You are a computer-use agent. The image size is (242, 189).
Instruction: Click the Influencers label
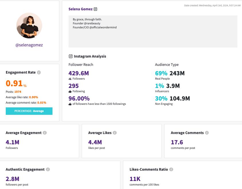click(x=162, y=91)
